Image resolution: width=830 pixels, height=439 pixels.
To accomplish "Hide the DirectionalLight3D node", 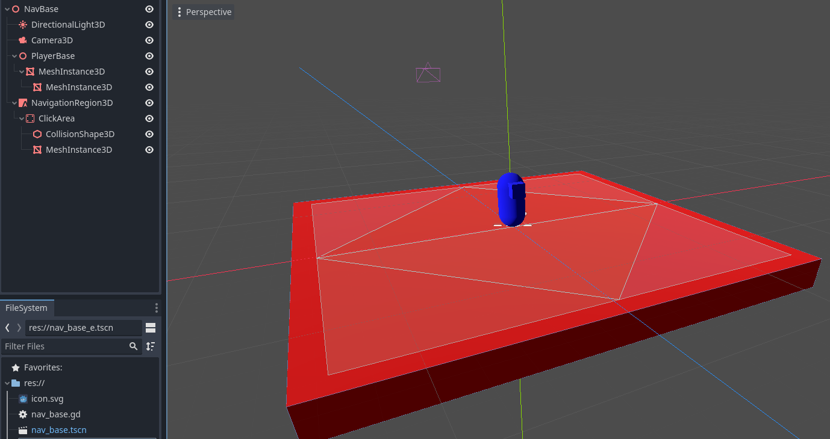I will (149, 25).
